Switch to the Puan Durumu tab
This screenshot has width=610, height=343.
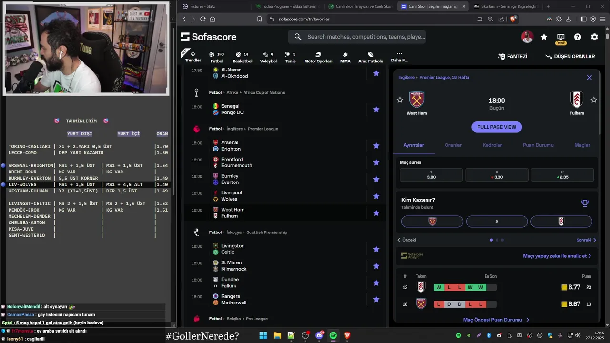coord(538,145)
